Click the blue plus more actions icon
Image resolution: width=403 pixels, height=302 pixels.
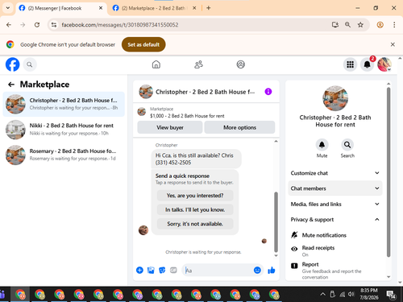click(139, 270)
